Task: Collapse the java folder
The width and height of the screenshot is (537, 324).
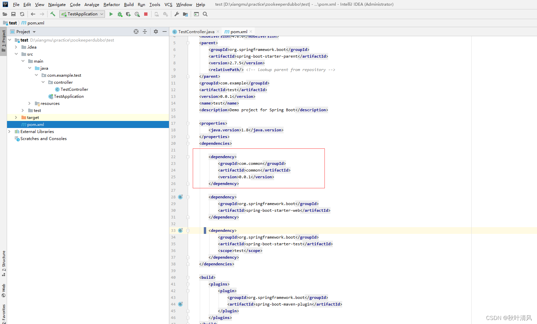Action: (x=30, y=68)
